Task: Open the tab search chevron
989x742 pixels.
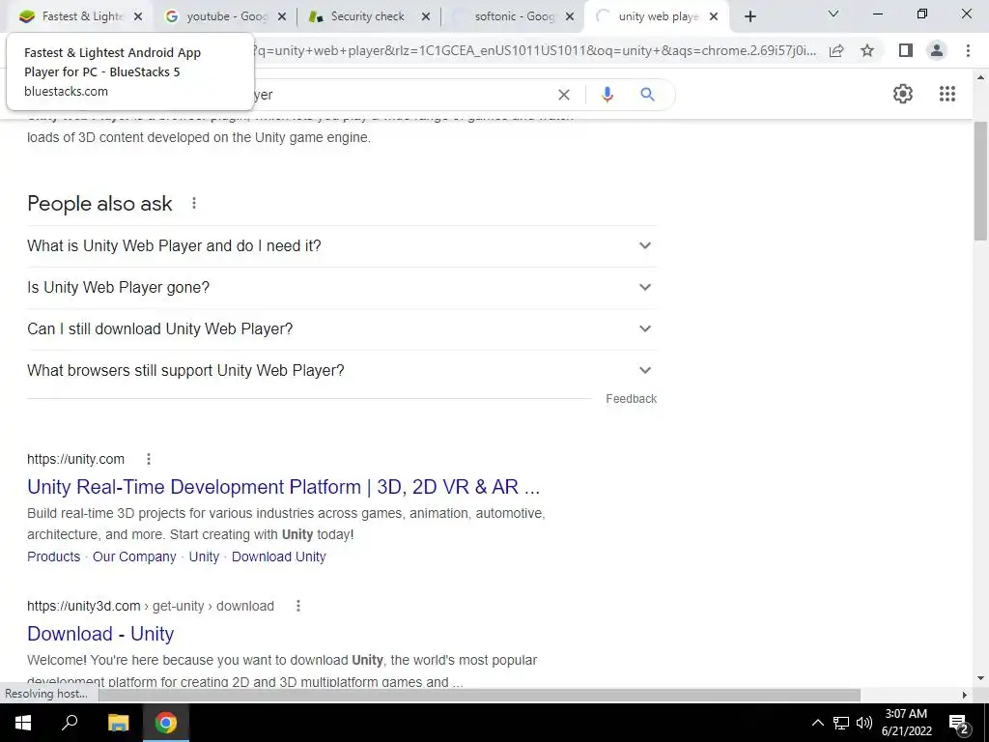Action: point(834,14)
